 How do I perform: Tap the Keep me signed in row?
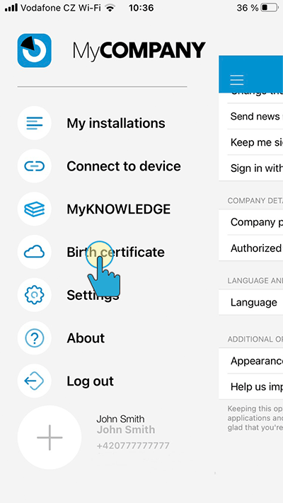[x=251, y=142]
